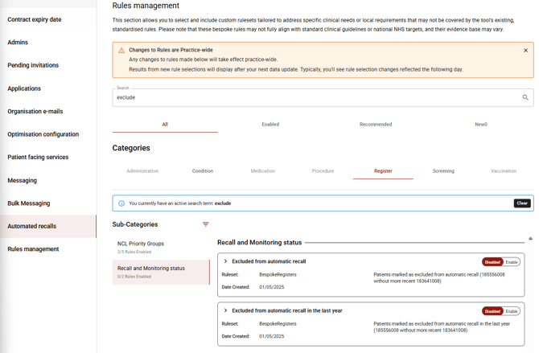Dismiss the practice-wide warning banner
The width and height of the screenshot is (539, 353).
coord(526,51)
